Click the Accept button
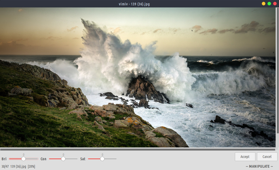The height and width of the screenshot is (170, 279). click(x=245, y=157)
